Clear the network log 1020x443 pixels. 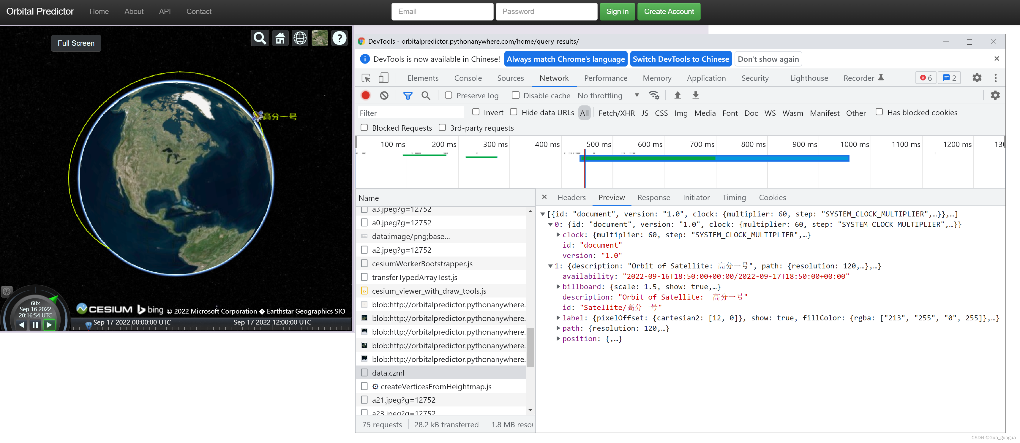point(384,95)
